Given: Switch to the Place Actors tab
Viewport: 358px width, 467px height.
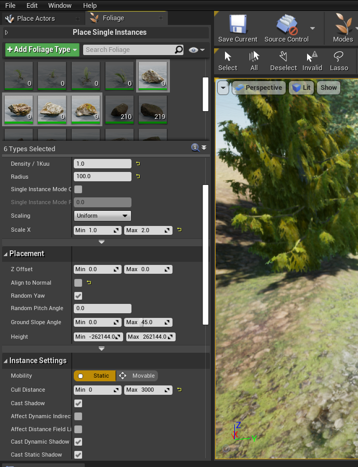Looking at the screenshot, I should click(x=43, y=19).
